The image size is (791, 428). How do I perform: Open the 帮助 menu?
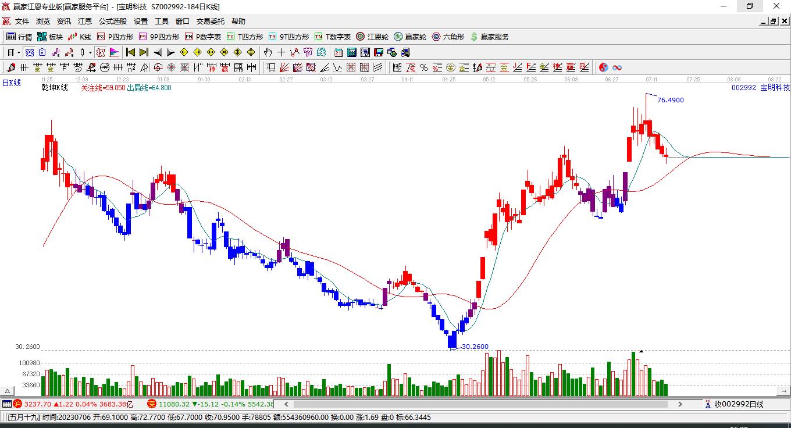pos(238,22)
